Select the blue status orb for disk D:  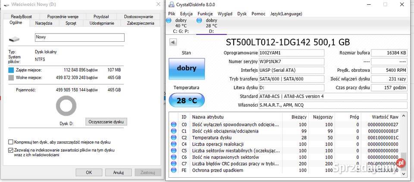tap(199, 20)
